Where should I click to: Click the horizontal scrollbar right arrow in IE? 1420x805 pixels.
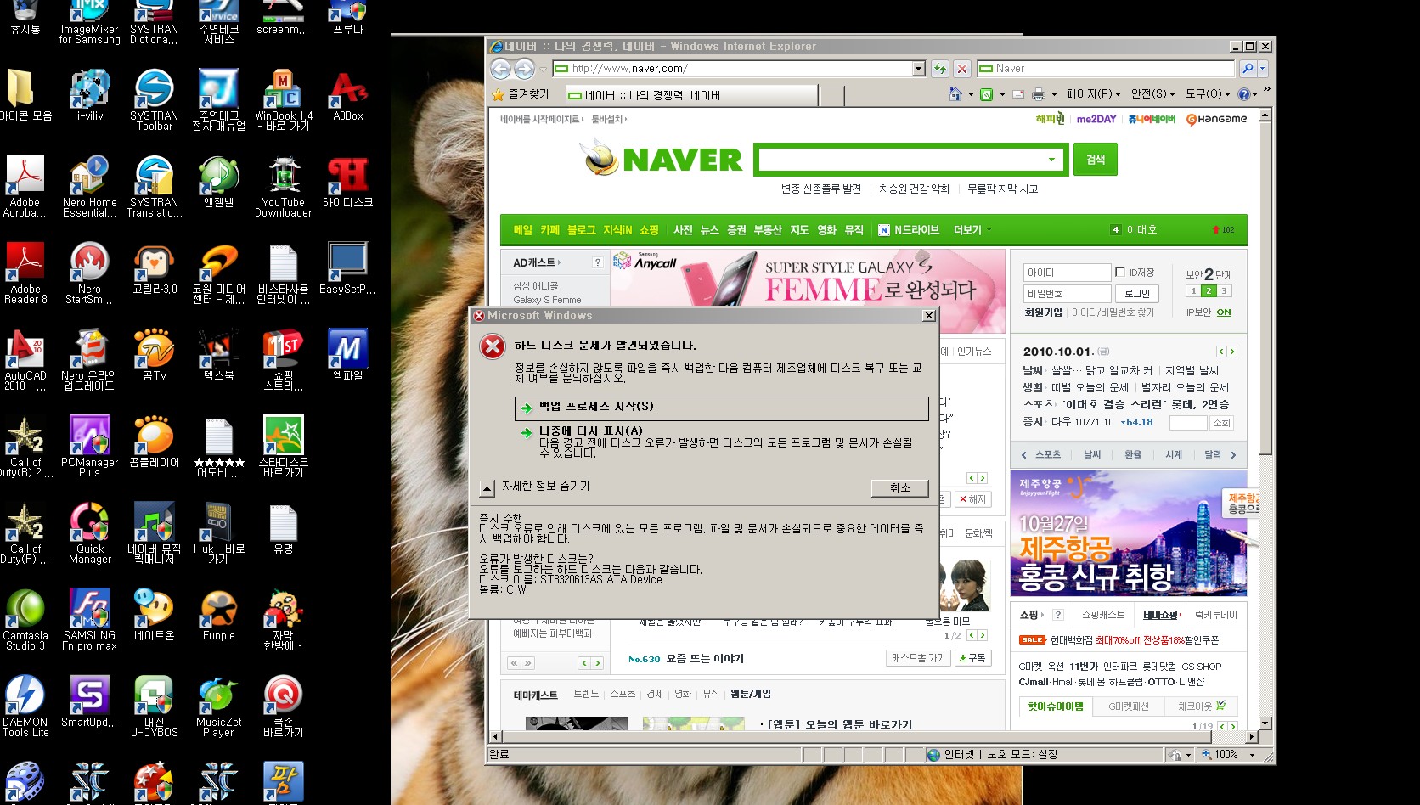(x=1250, y=736)
